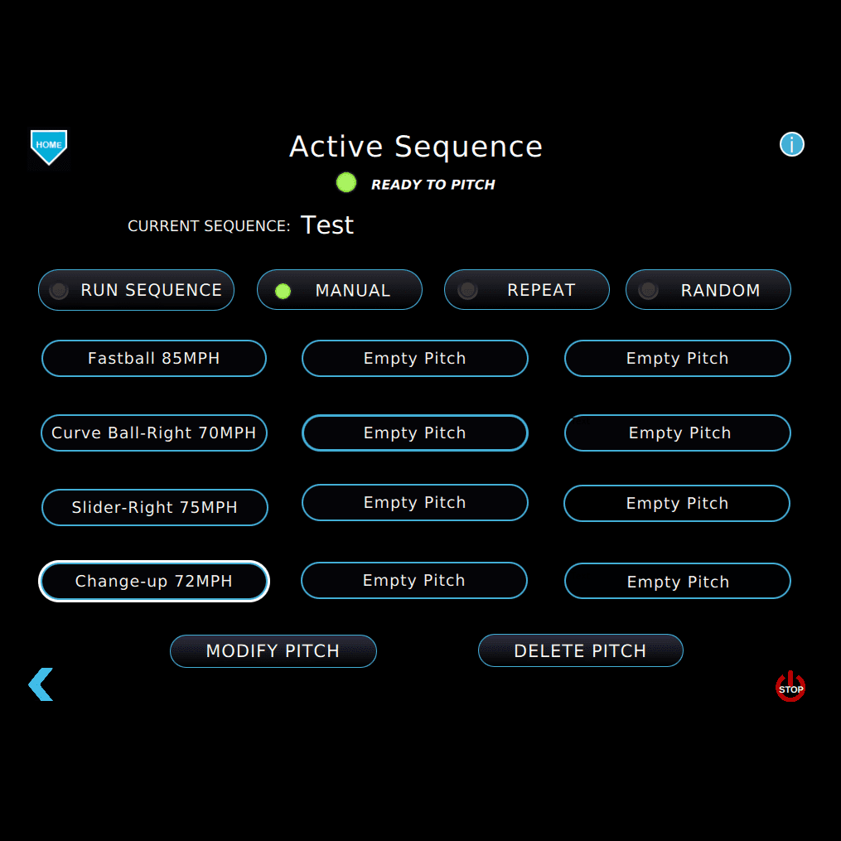Viewport: 841px width, 841px height.
Task: Toggle the RUN SEQUENCE mode
Action: [137, 290]
